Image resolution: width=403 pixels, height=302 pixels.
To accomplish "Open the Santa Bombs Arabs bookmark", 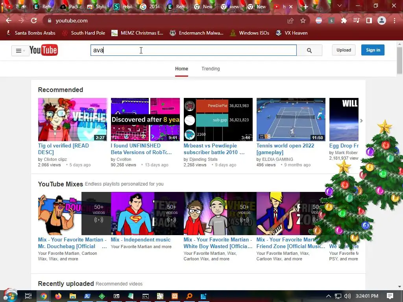I will click(31, 33).
